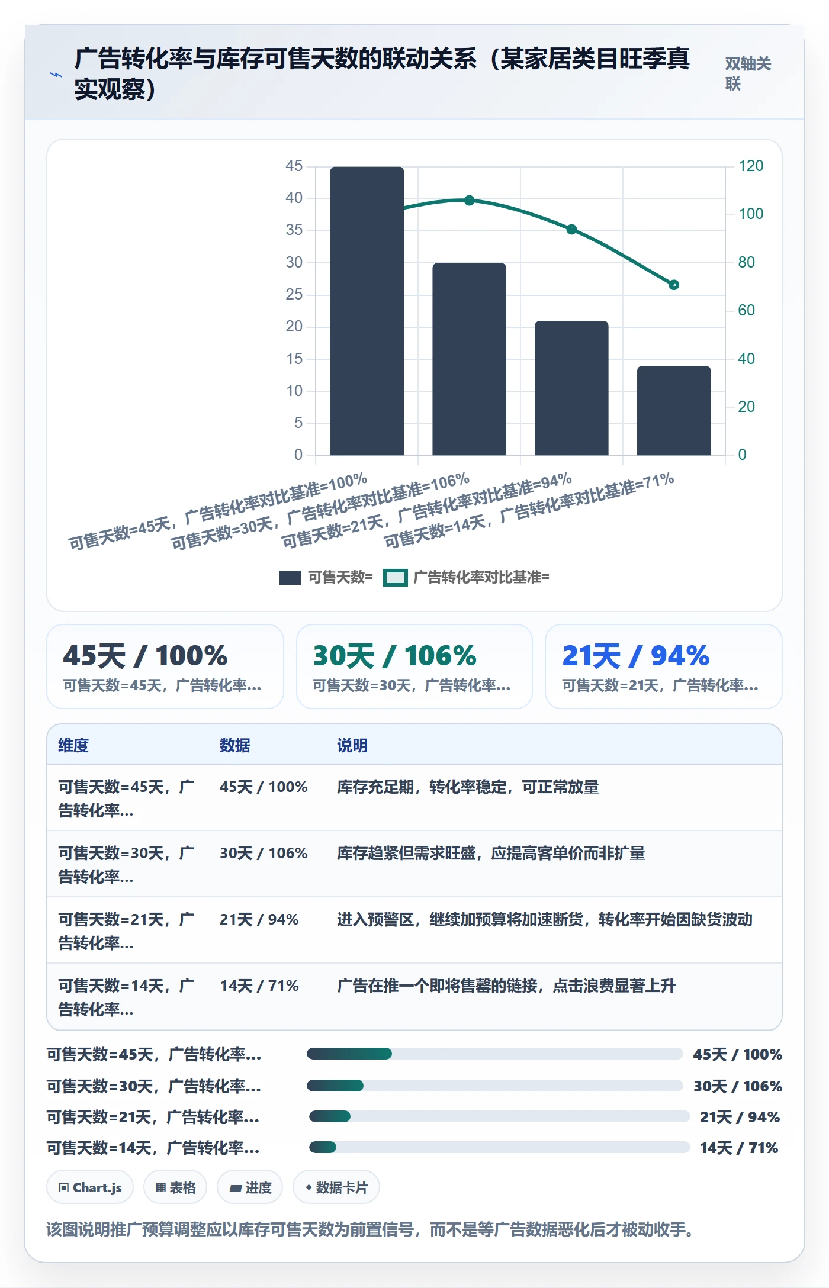This screenshot has height=1288, width=829.
Task: Toggle the dark 可售天数= legend swatch
Action: tap(290, 577)
